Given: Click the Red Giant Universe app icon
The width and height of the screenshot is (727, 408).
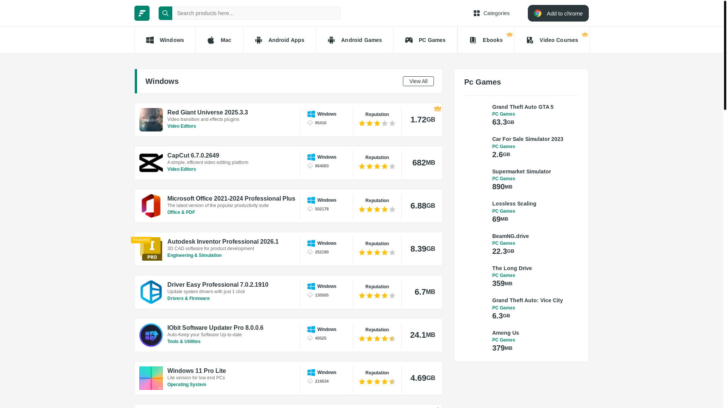Looking at the screenshot, I should (151, 120).
